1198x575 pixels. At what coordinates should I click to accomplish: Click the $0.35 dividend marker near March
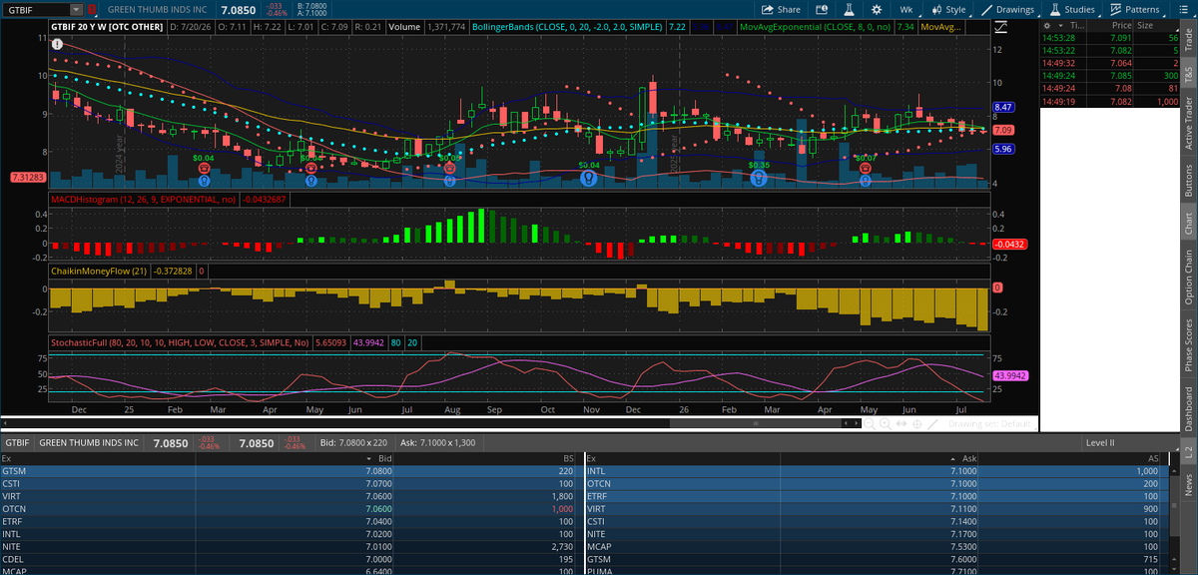tap(759, 165)
